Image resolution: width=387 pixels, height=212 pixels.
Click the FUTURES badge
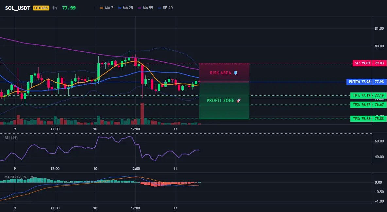[41, 8]
